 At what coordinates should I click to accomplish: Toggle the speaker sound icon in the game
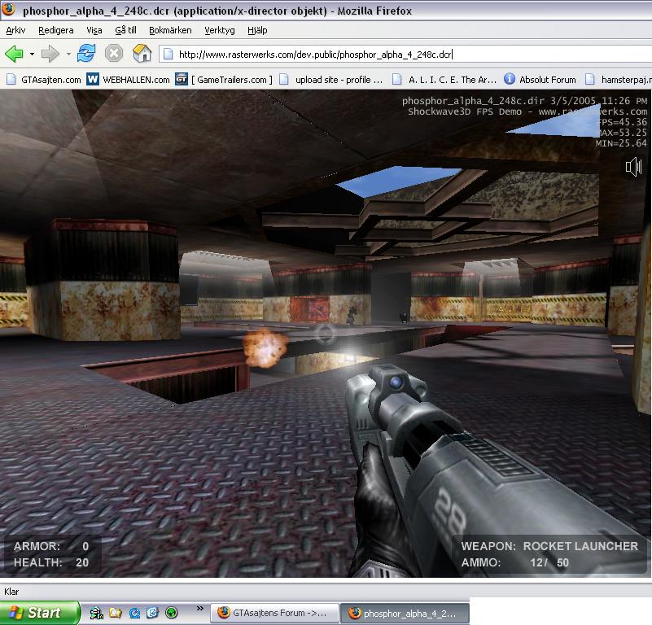634,167
